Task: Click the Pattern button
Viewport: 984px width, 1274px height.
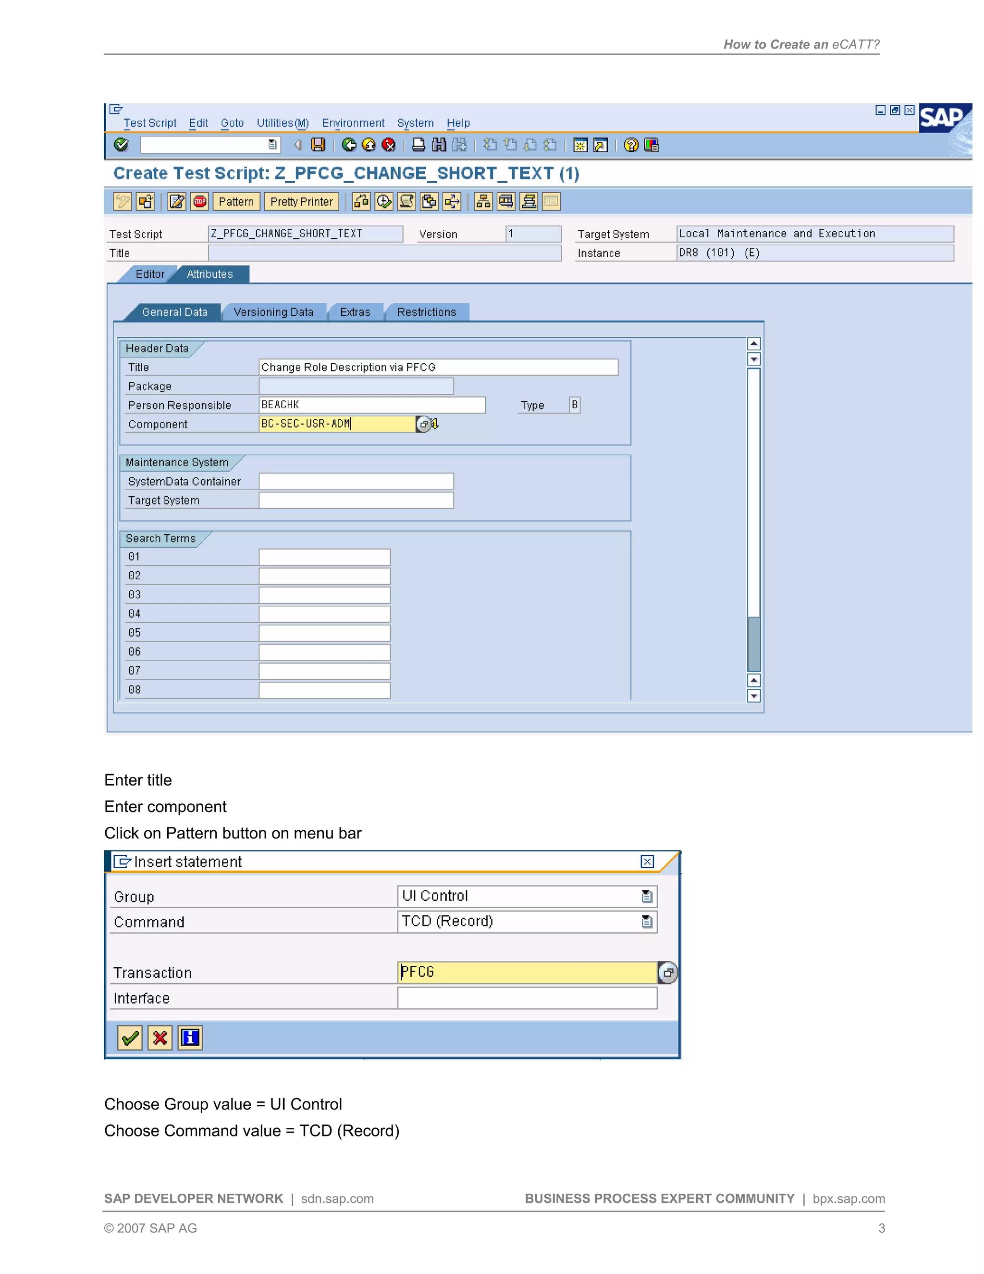Action: 236,201
